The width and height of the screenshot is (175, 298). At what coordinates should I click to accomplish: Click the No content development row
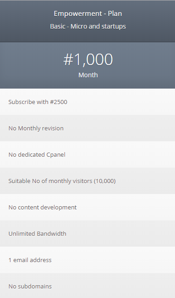pyautogui.click(x=87, y=207)
